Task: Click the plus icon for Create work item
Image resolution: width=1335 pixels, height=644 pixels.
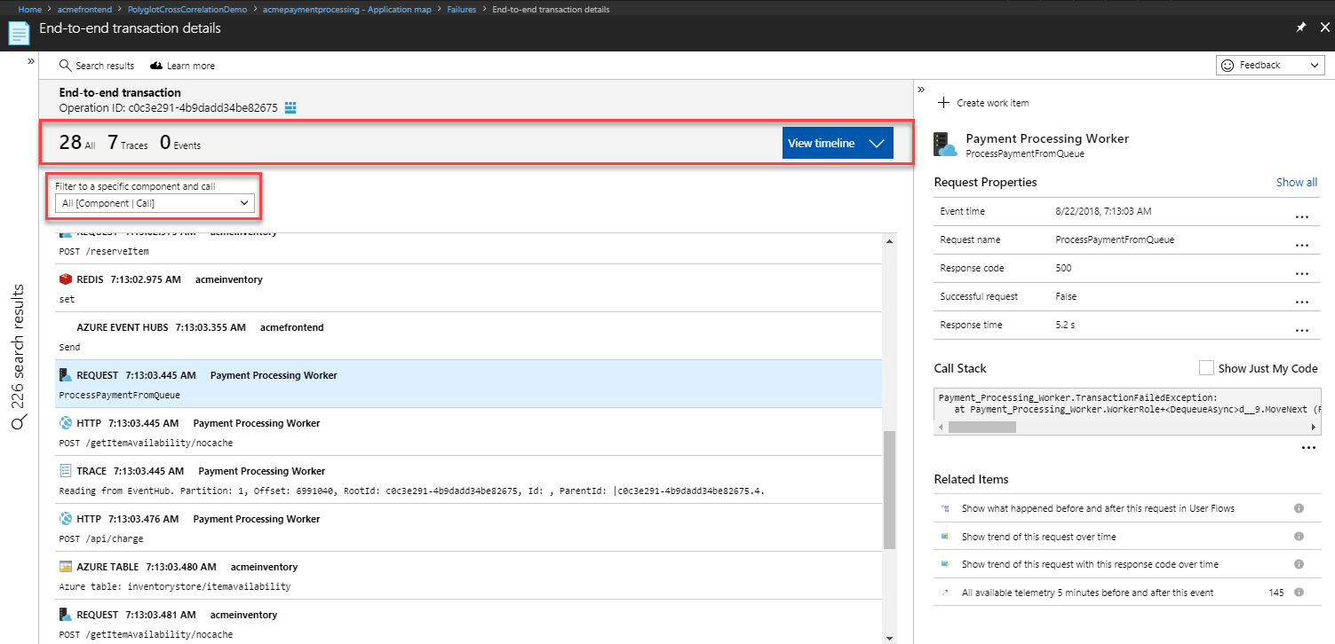Action: coord(944,103)
